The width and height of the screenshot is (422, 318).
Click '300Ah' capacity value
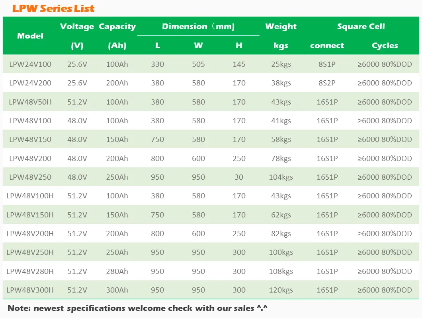click(117, 290)
